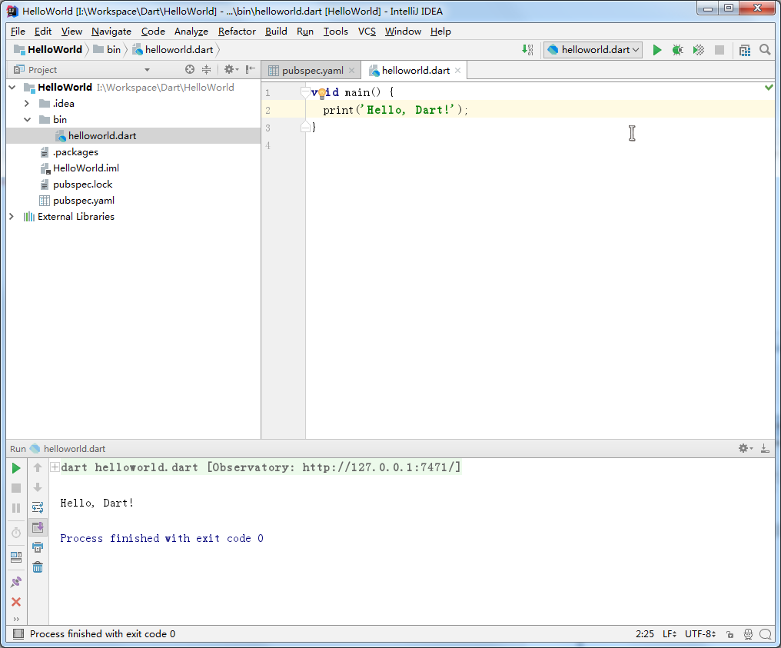781x648 pixels.
Task: Open the run configuration dropdown helloworld.dart
Action: 593,50
